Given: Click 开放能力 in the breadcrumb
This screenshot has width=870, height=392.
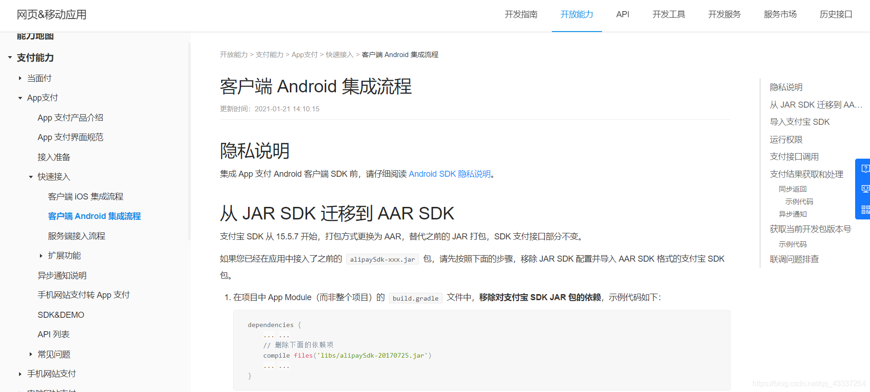Looking at the screenshot, I should [234, 55].
